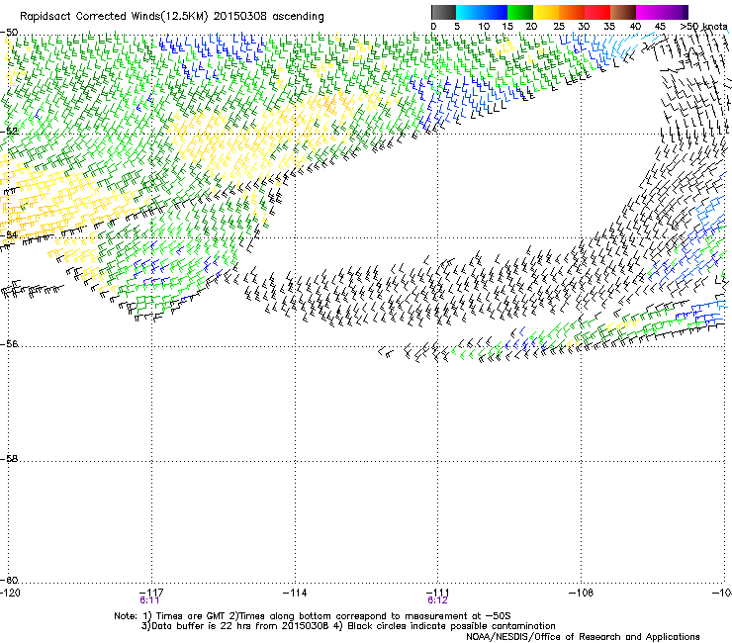
Task: Click the legend label '25' knots
Action: pos(559,27)
